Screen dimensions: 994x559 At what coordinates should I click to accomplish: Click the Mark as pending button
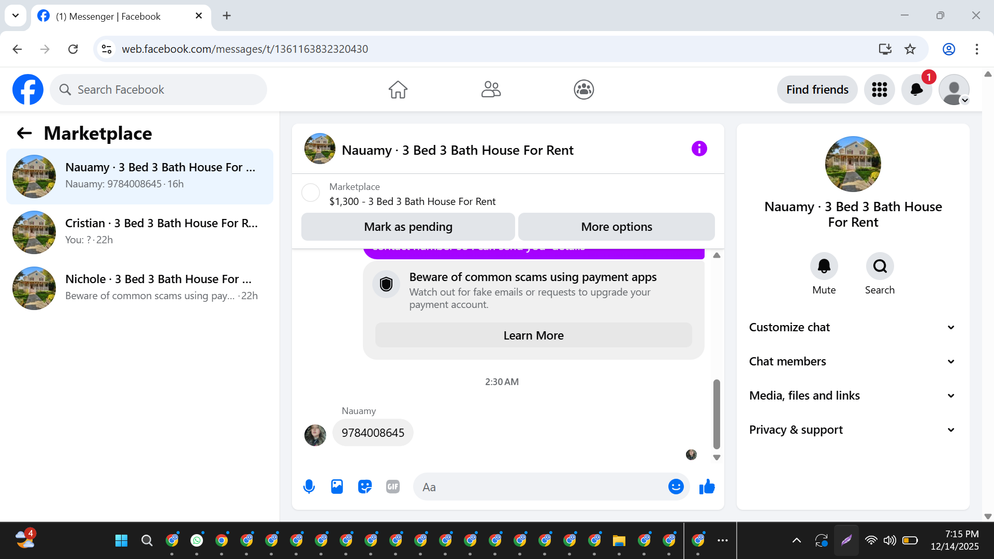408,227
